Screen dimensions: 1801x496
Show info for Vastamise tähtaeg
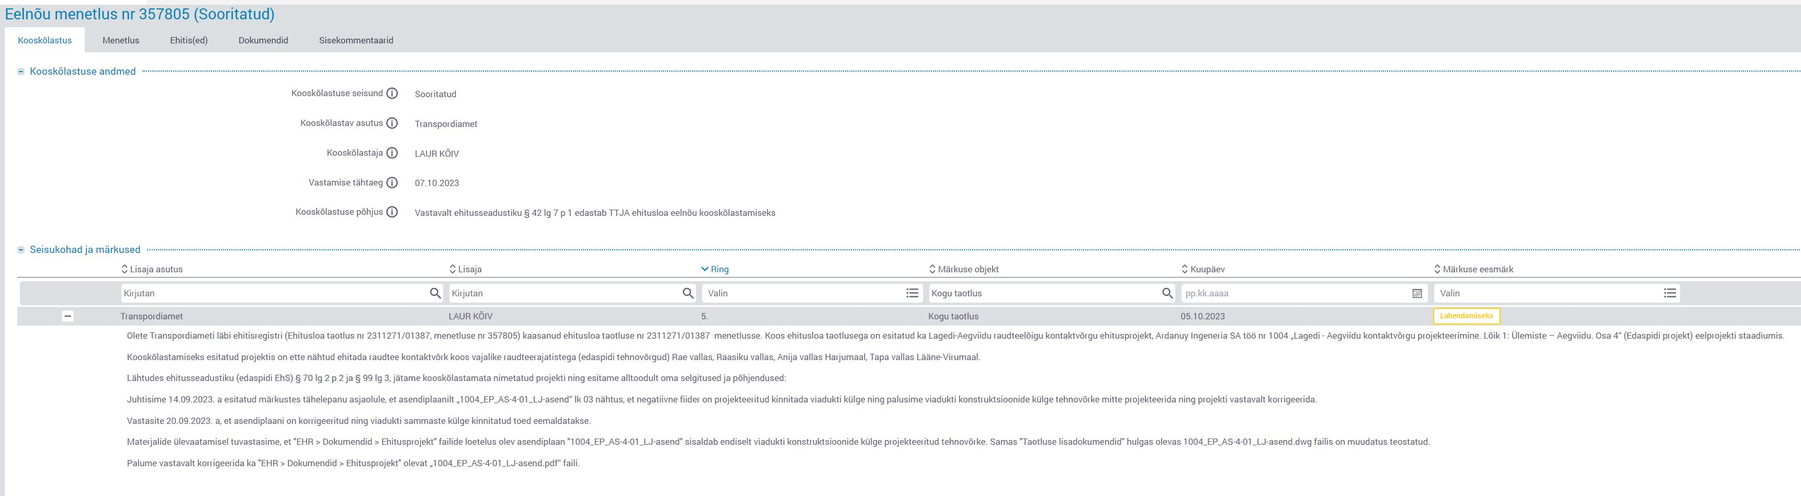(x=392, y=183)
